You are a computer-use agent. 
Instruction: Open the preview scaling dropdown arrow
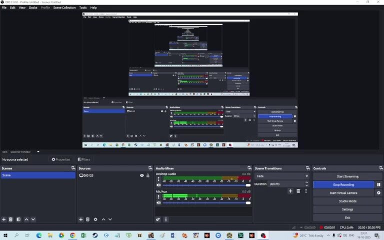click(38, 152)
